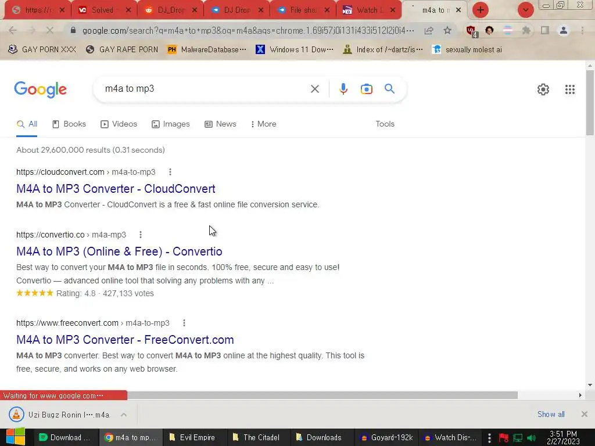Open Chrome's three-dot menu
Image resolution: width=595 pixels, height=446 pixels.
(582, 30)
